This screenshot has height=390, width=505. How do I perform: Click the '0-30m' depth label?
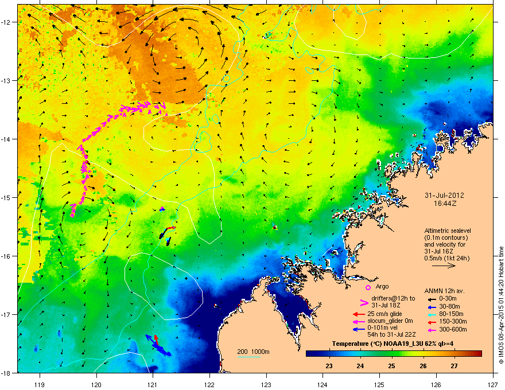point(448,299)
